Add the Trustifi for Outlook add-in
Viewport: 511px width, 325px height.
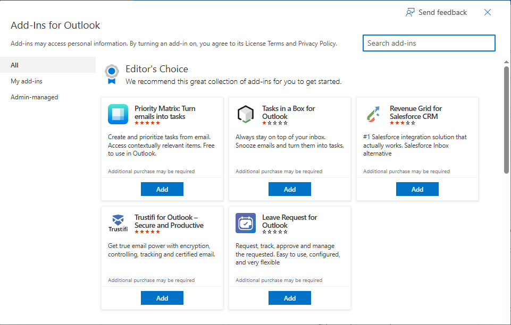162,298
